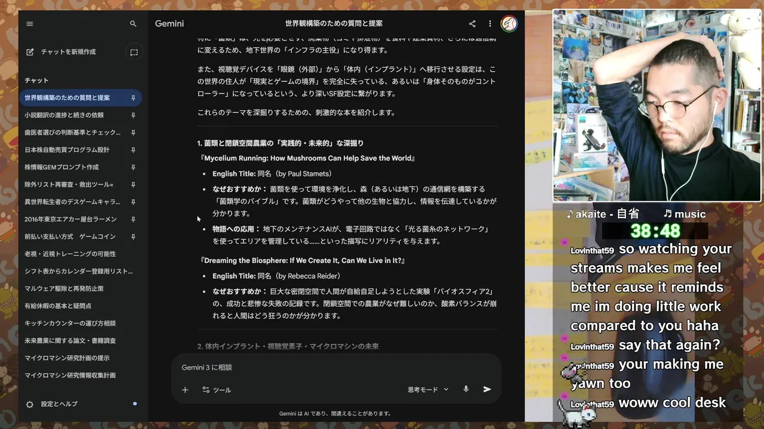Click pin icon on 2016年東京エアカー chat
764x429 pixels.
pyautogui.click(x=133, y=219)
